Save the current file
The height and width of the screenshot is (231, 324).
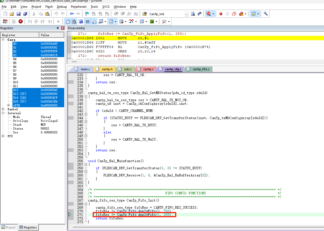click(19, 14)
